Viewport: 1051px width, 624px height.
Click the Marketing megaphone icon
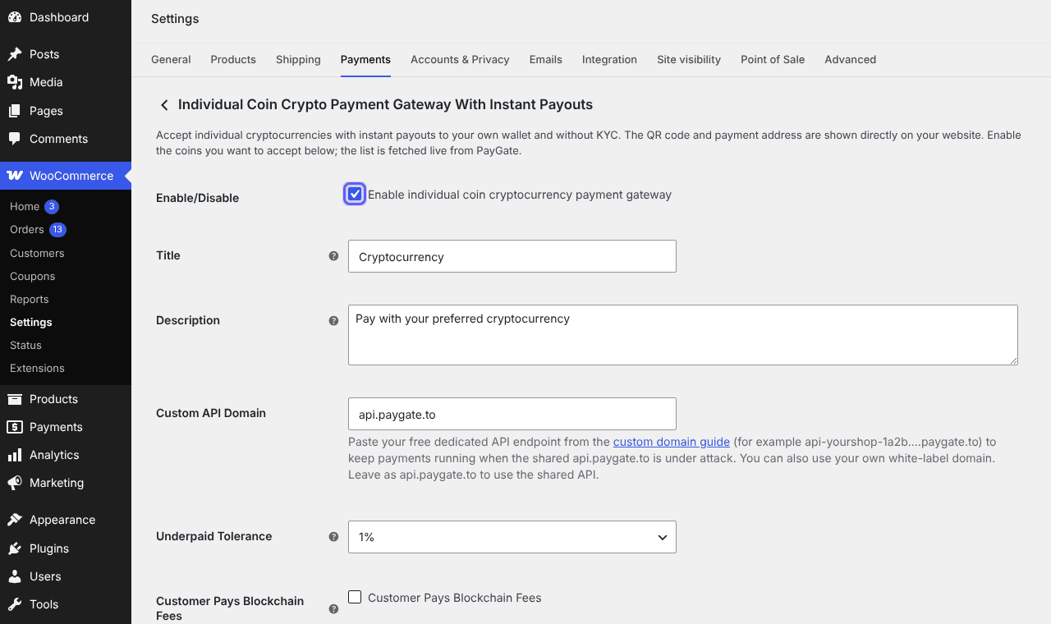(x=15, y=483)
